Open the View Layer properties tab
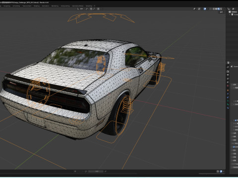238x178 pixels. tap(228, 79)
